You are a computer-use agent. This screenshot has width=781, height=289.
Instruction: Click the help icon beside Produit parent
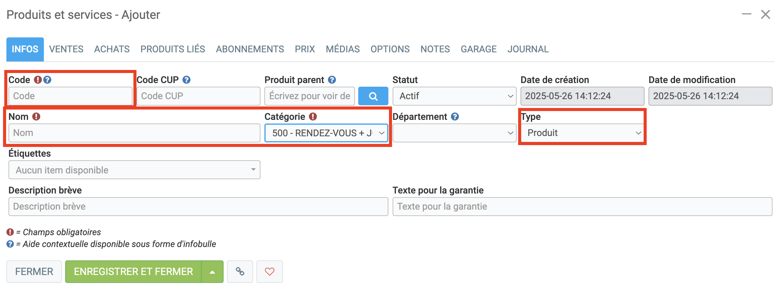coord(332,80)
